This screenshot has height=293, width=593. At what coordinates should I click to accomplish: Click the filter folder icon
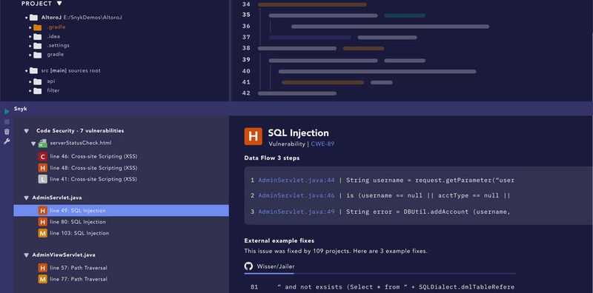coord(38,91)
